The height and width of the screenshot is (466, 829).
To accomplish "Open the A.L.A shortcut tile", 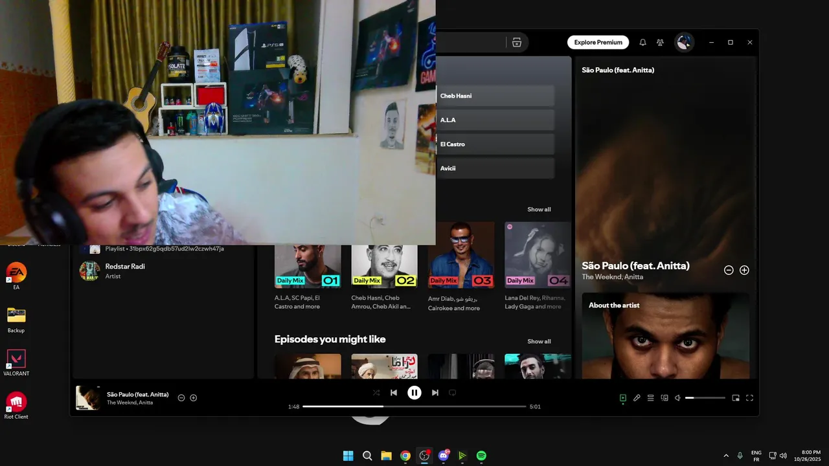I will click(495, 120).
